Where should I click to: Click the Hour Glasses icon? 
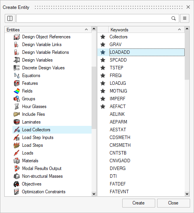(17, 106)
